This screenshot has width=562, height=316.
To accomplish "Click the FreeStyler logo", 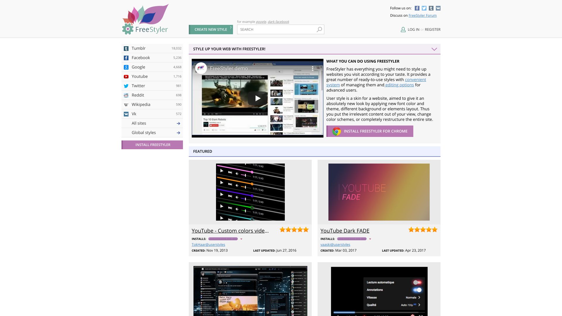I will pos(145,19).
